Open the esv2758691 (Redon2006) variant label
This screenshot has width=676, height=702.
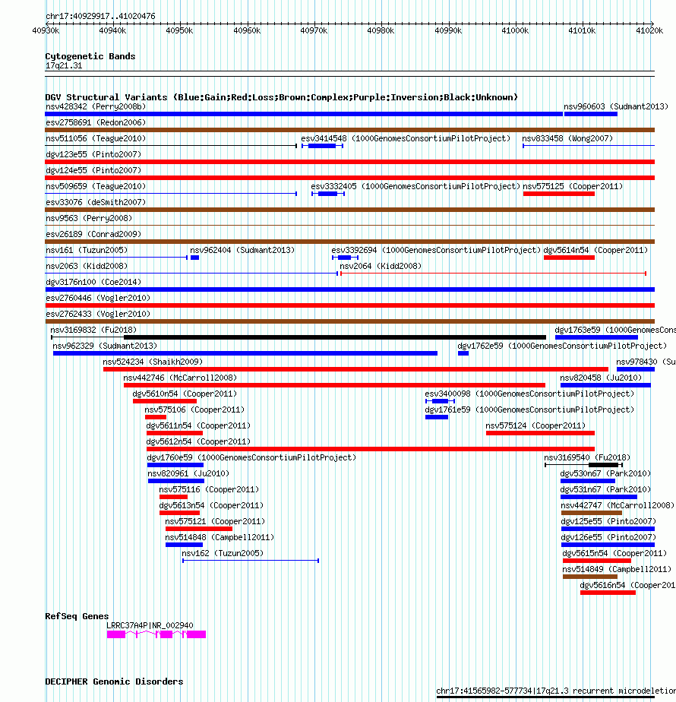pos(96,122)
